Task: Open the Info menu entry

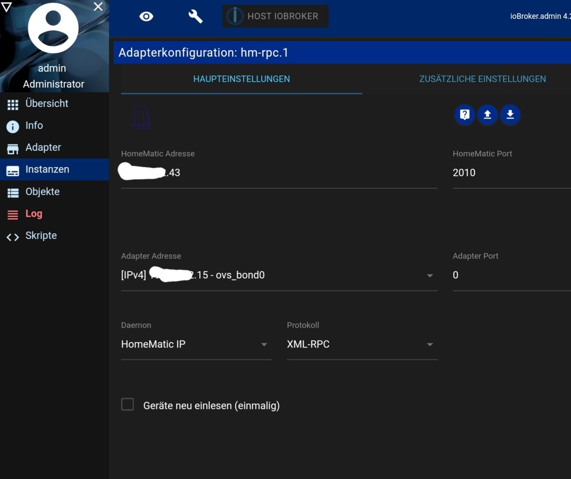Action: [54, 126]
